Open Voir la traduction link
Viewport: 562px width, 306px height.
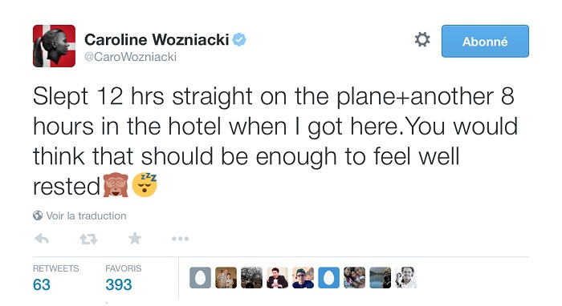pos(86,215)
